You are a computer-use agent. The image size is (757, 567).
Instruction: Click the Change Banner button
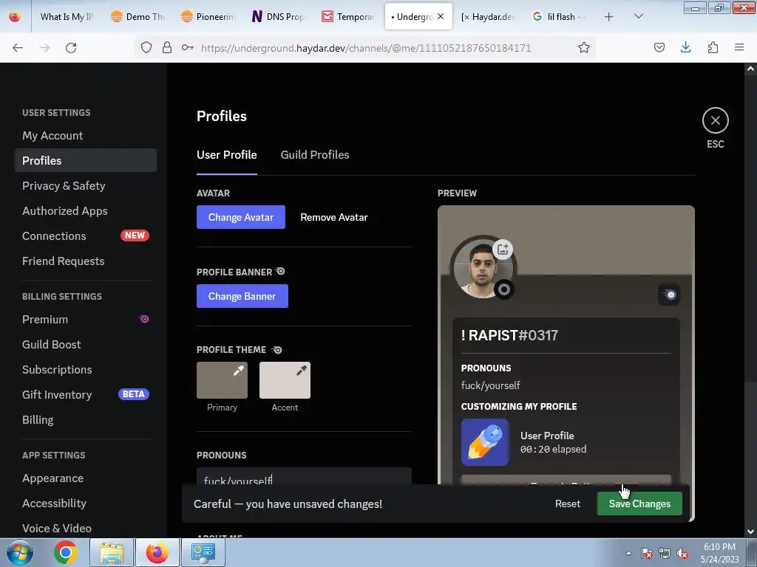tap(242, 296)
